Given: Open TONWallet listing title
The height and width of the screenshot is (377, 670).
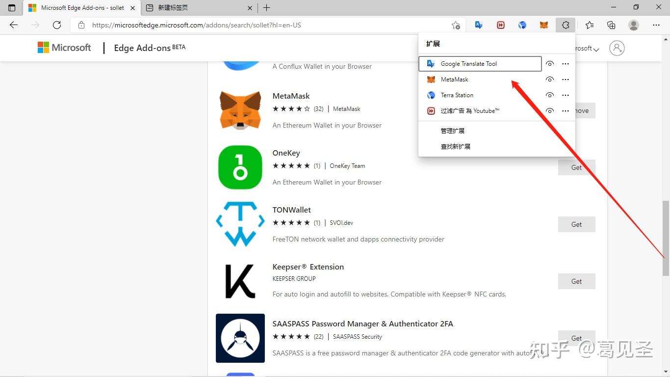Looking at the screenshot, I should pos(292,210).
